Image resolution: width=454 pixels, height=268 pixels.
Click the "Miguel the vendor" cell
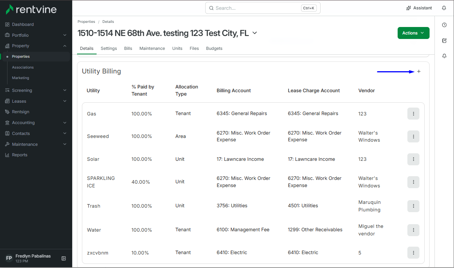(x=371, y=230)
